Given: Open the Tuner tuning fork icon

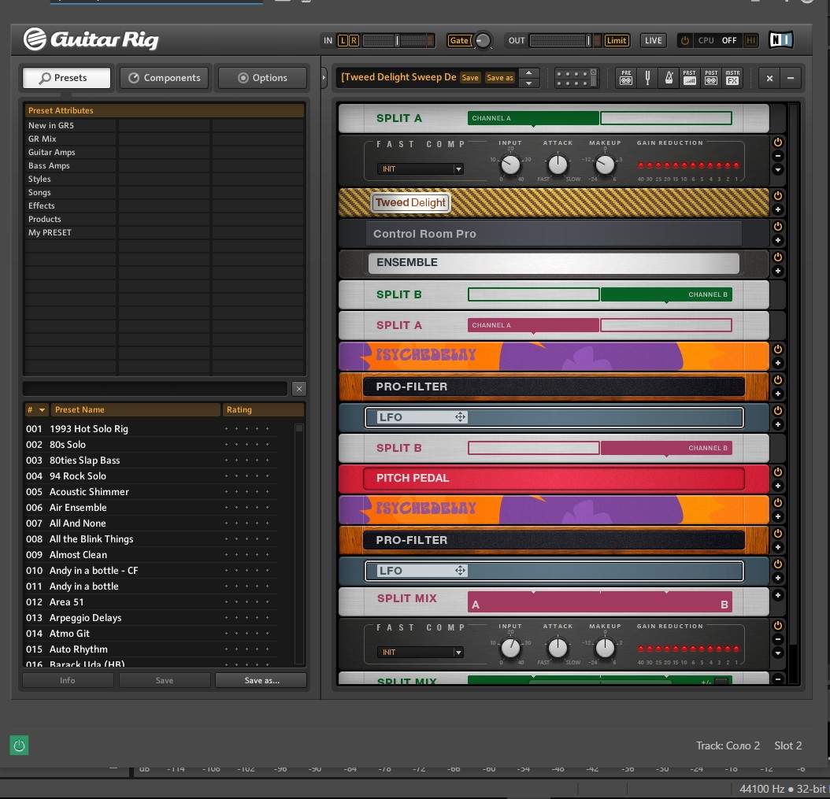Looking at the screenshot, I should point(647,78).
